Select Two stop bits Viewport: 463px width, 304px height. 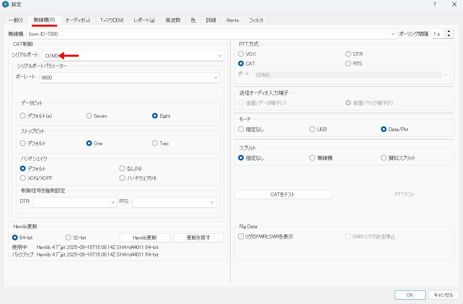[155, 143]
